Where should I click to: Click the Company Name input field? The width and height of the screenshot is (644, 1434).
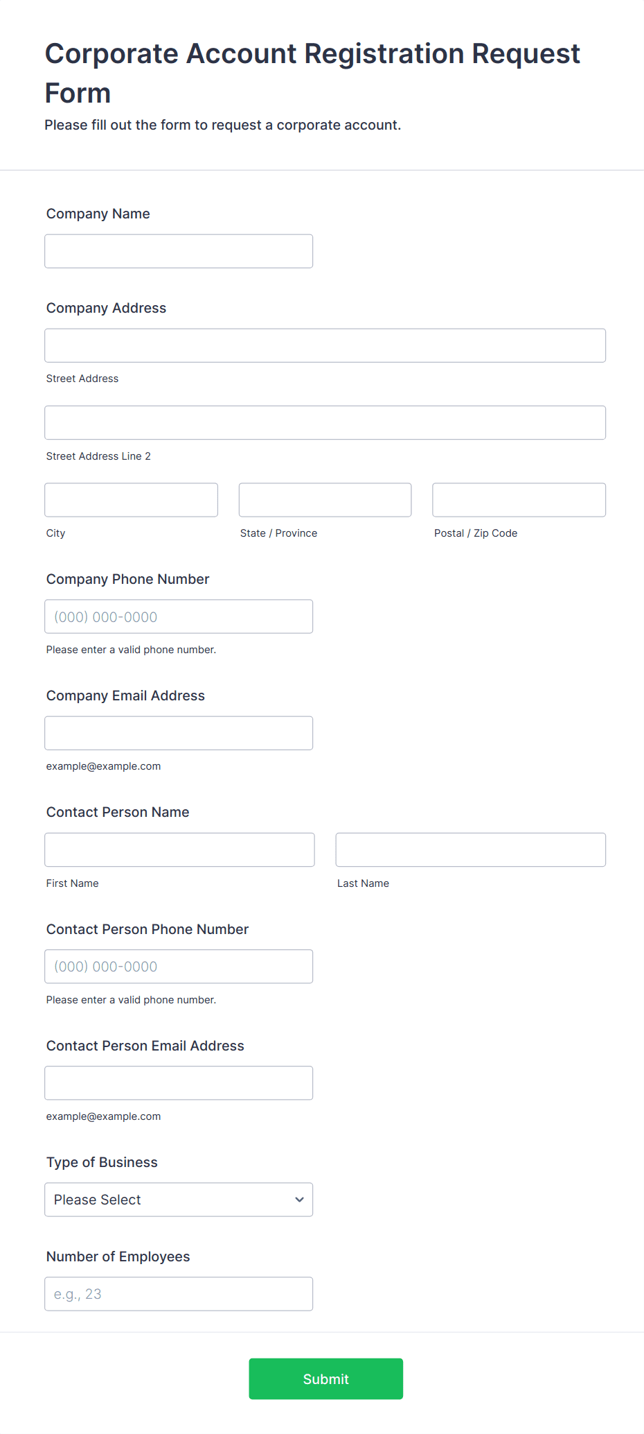coord(179,251)
